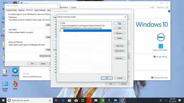Switch to the System Protection tab
The width and height of the screenshot is (184, 103).
coord(40,10)
